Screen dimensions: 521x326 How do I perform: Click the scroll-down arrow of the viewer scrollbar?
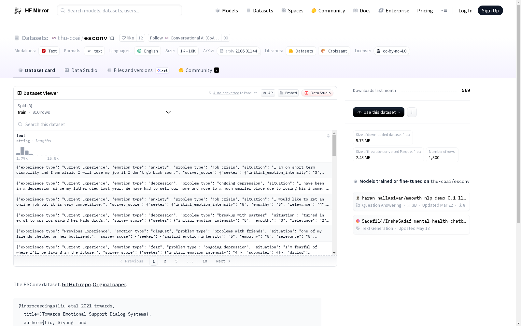pyautogui.click(x=334, y=253)
